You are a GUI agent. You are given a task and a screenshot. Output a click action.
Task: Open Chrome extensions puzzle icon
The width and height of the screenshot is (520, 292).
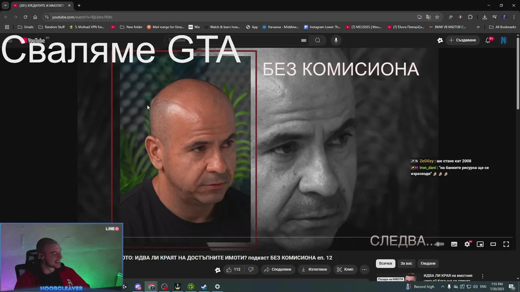[470, 17]
